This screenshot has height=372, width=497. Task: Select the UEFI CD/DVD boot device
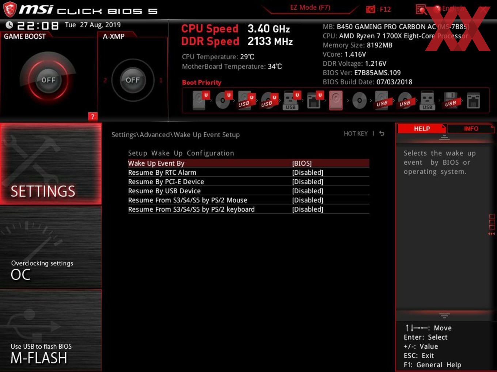[x=223, y=100]
